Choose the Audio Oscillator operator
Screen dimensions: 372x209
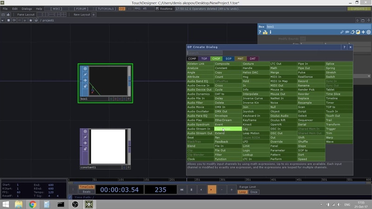click(x=199, y=111)
